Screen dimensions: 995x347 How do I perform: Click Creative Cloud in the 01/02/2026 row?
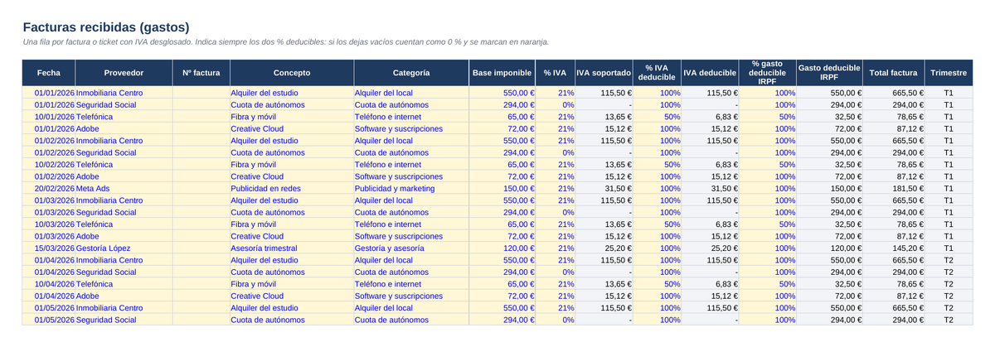coord(292,176)
